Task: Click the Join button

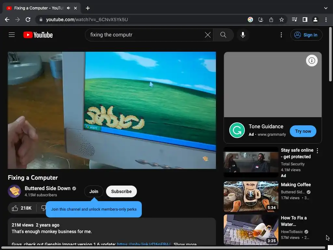Action: (x=94, y=191)
